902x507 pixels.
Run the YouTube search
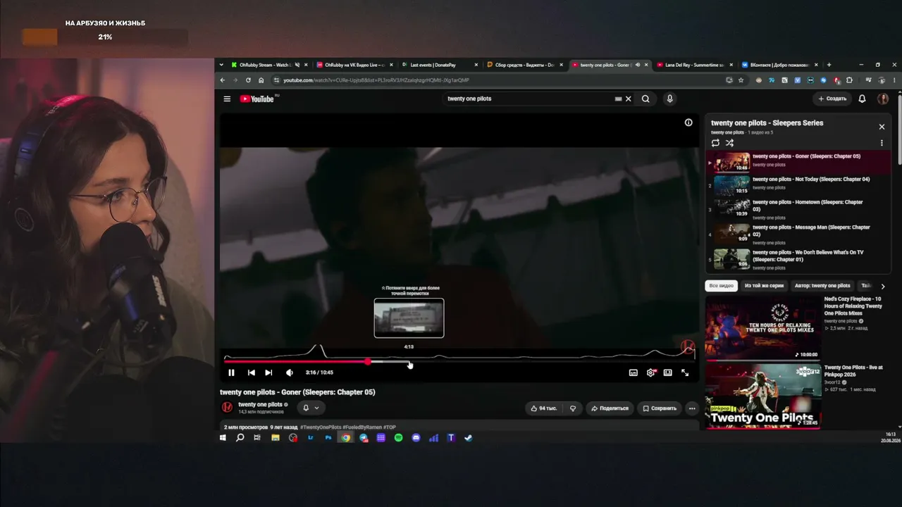click(645, 99)
